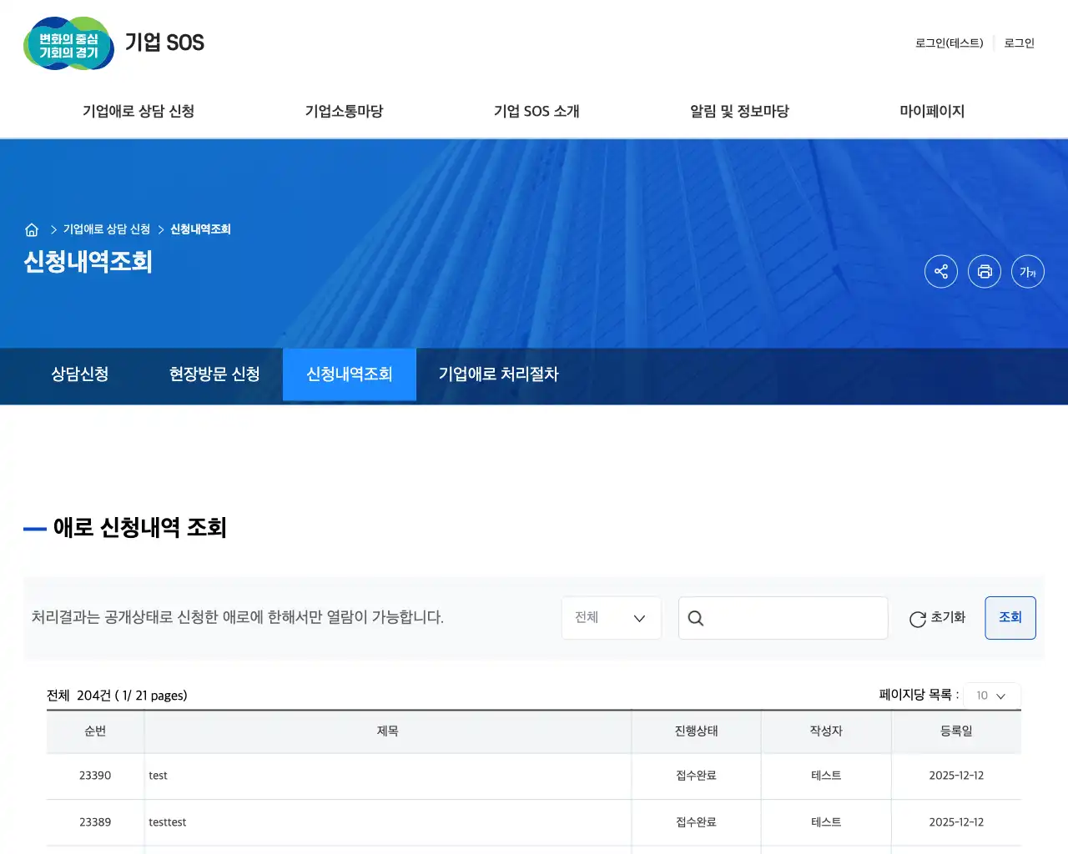Open the 기업소통마당 menu
1068x854 pixels.
point(343,111)
